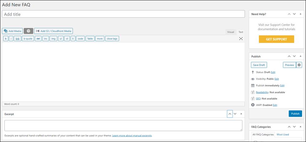Click the close tags button
The height and width of the screenshot is (142, 306).
pos(112,39)
